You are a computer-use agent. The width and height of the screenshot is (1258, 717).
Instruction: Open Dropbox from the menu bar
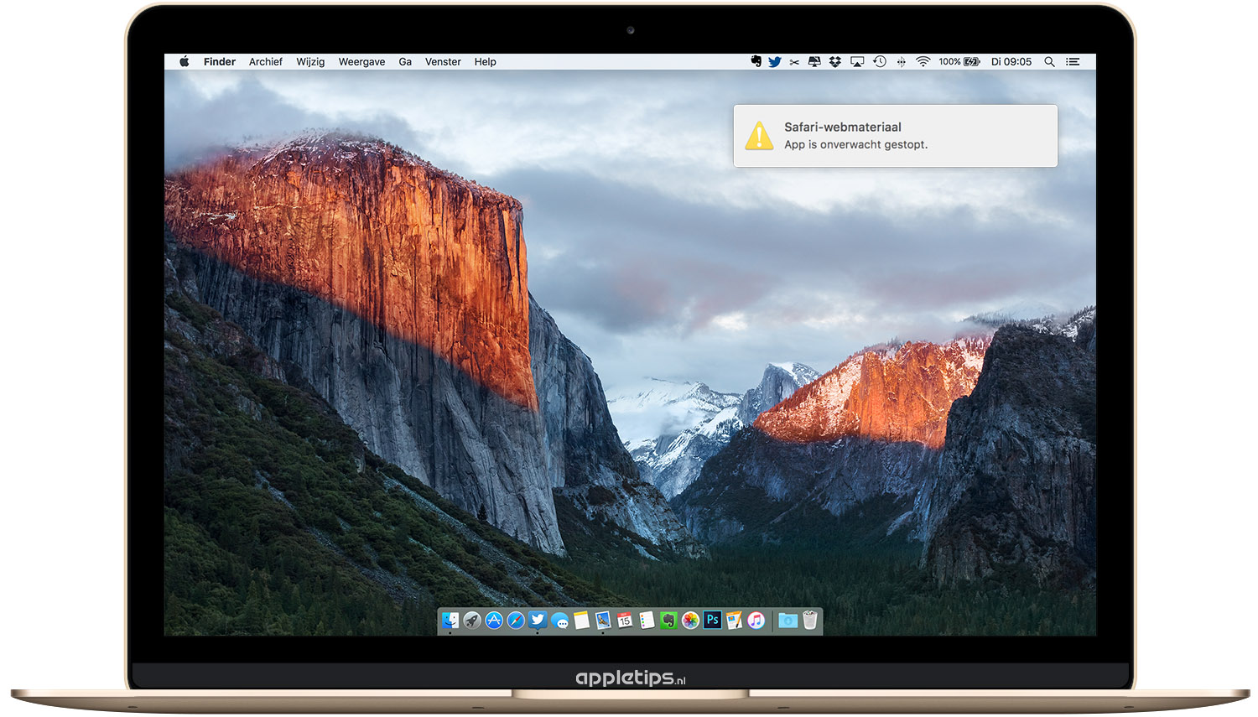(835, 61)
